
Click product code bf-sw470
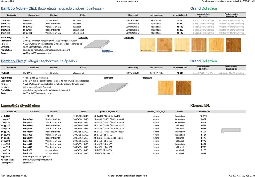point(28,27)
